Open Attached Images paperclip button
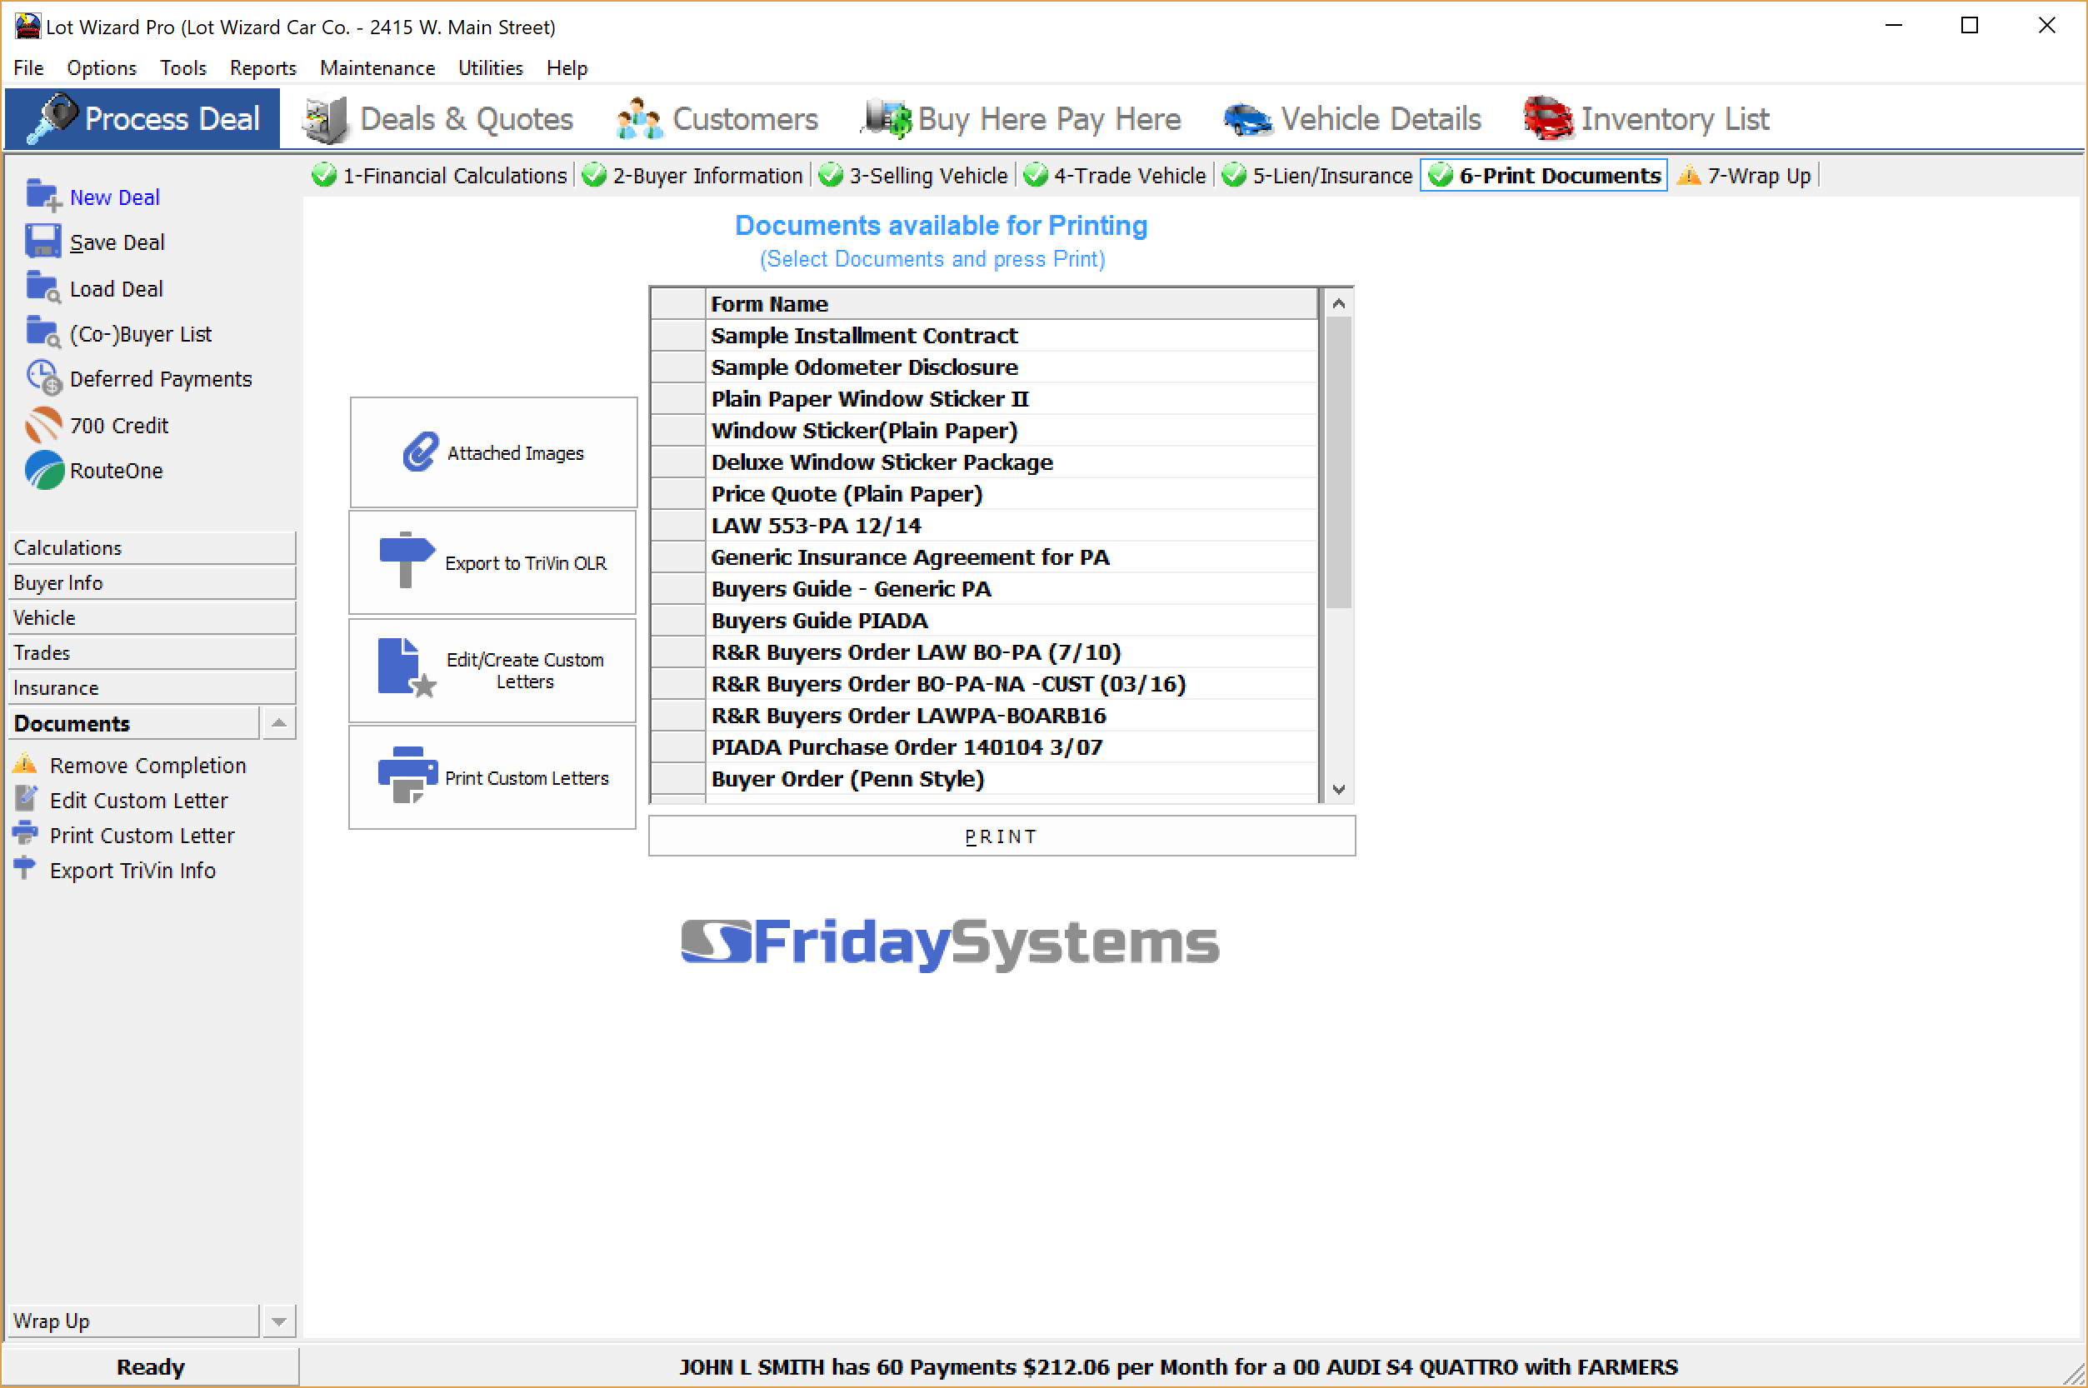 point(493,452)
